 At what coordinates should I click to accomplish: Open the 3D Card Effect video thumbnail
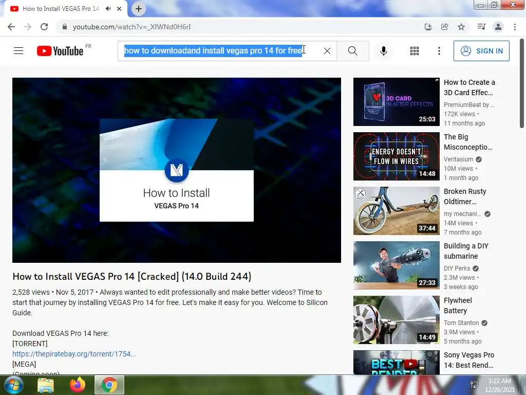tap(396, 102)
